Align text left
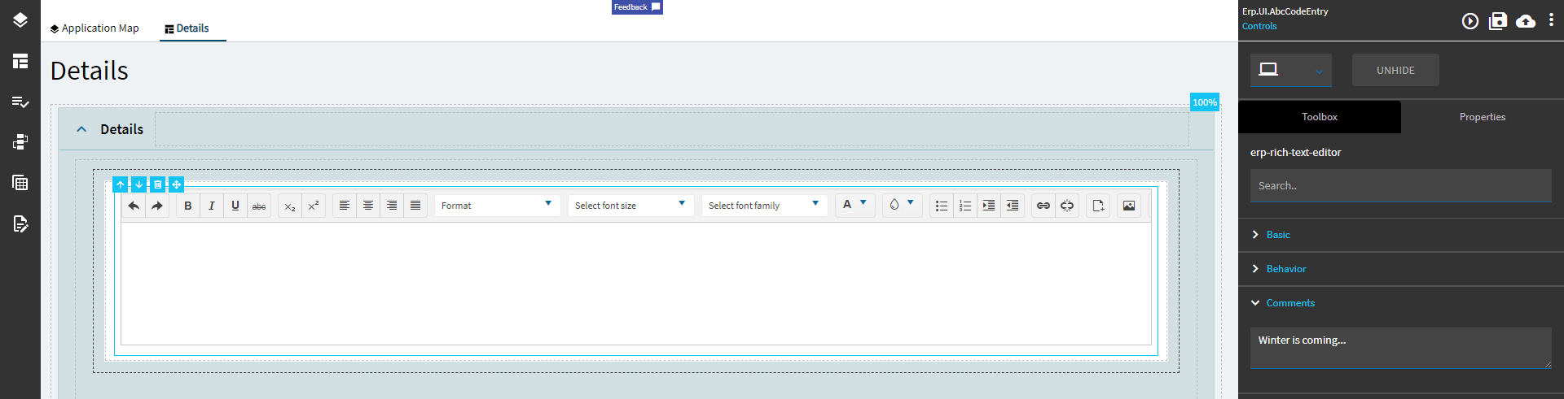1564x399 pixels. [345, 206]
